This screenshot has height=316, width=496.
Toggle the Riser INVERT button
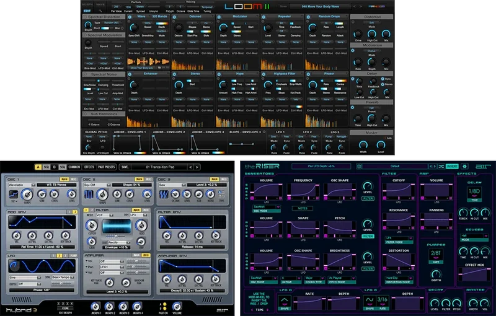tap(453, 166)
